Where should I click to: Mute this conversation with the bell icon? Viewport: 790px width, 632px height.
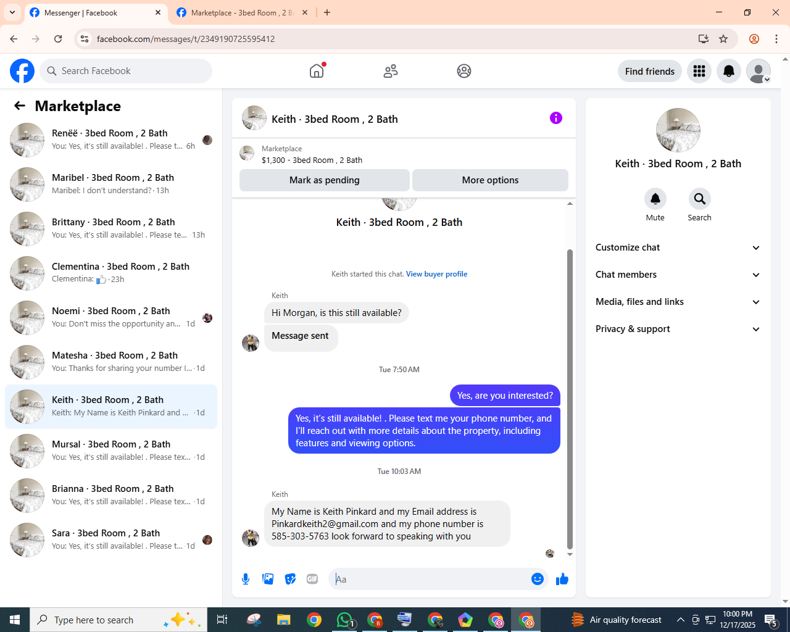pos(655,199)
